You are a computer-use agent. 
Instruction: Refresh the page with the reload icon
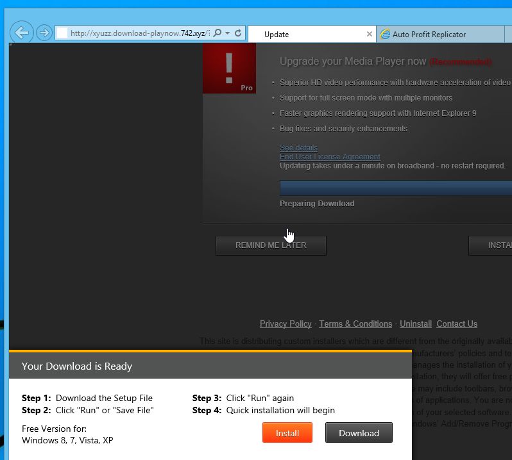239,33
